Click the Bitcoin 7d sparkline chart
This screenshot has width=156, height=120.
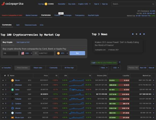[76, 80]
